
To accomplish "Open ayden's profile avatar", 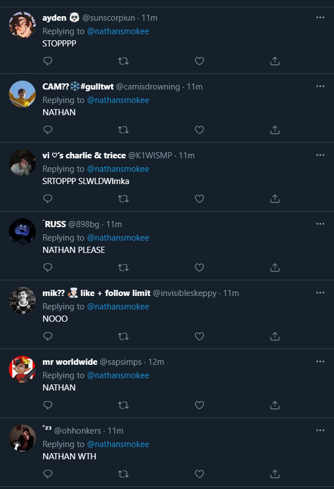I will coord(22,25).
